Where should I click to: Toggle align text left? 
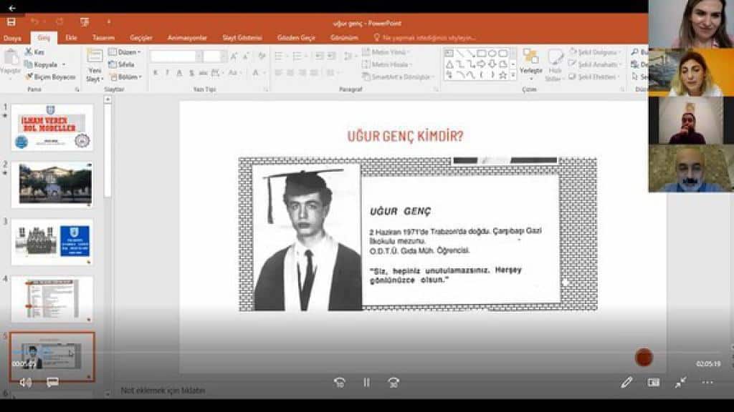tap(279, 73)
